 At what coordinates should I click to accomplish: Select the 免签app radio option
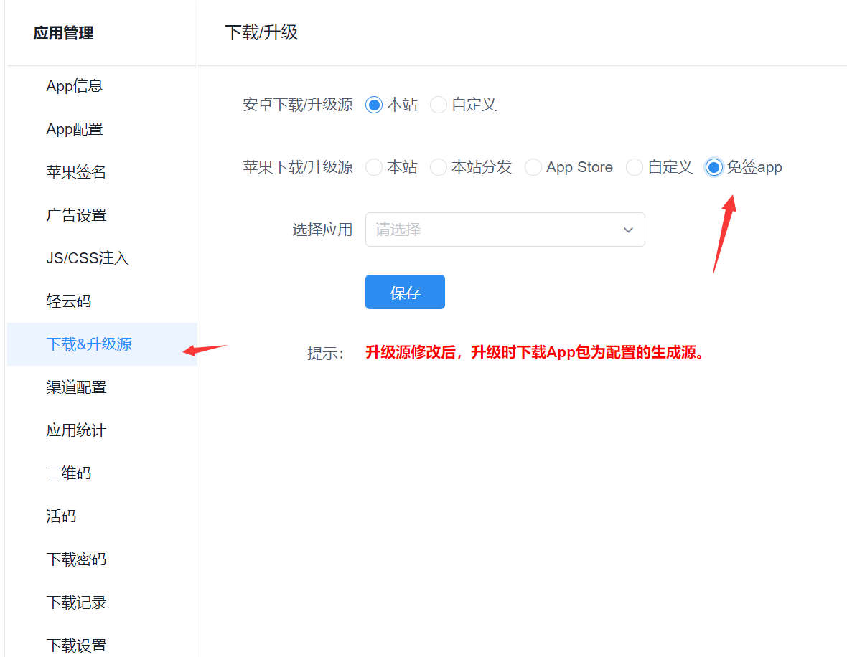tap(713, 167)
